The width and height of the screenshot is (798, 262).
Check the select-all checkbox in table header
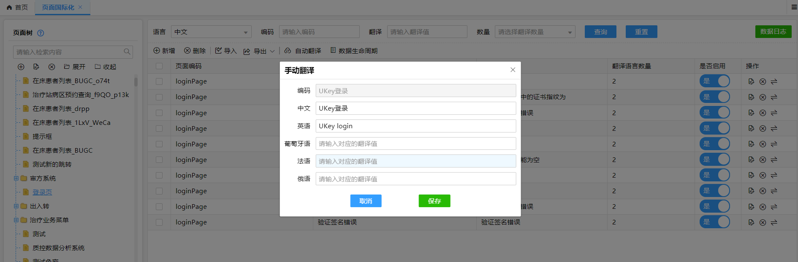[159, 66]
